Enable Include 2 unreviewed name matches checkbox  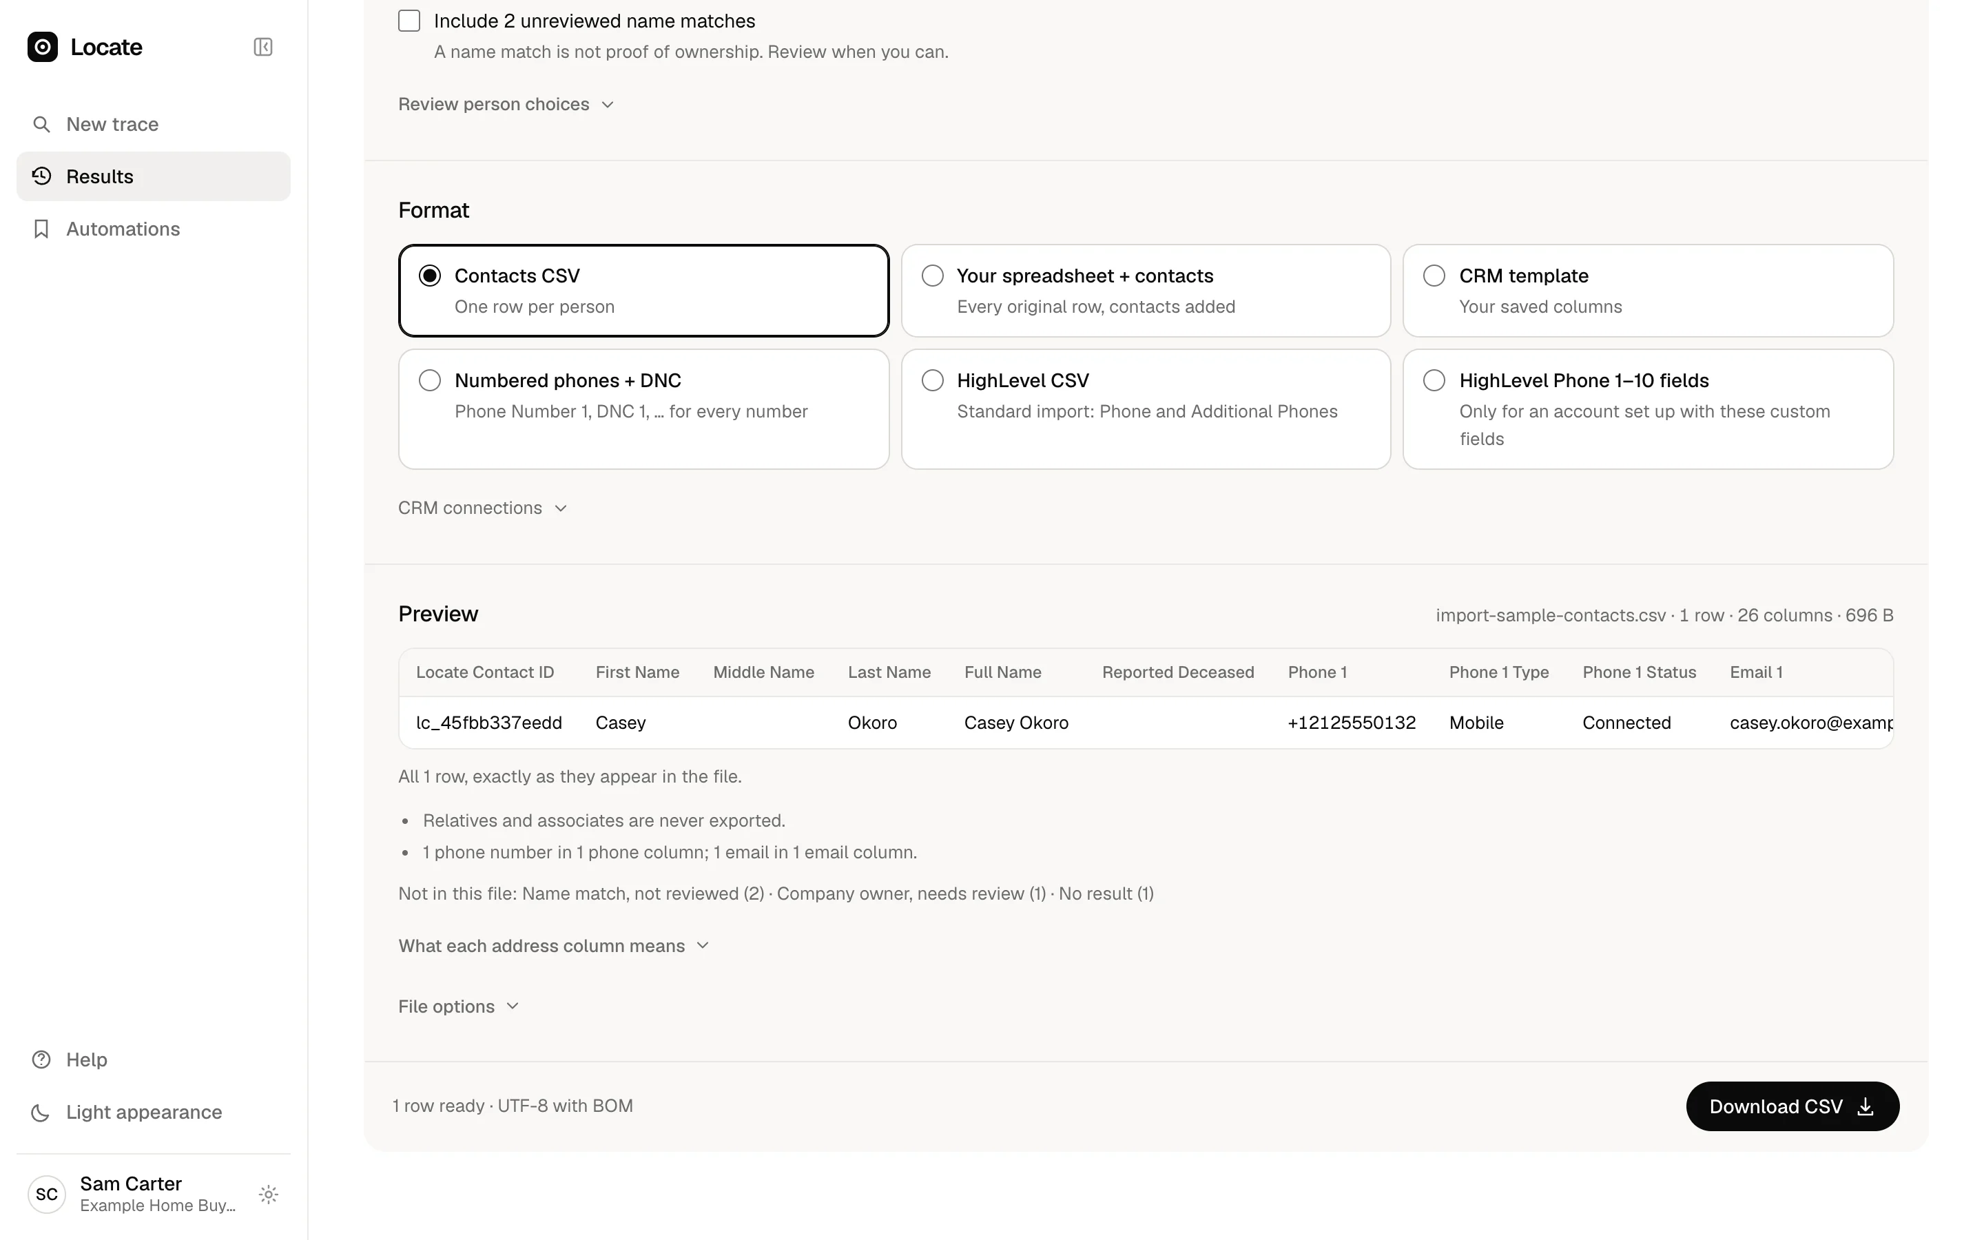pos(409,21)
